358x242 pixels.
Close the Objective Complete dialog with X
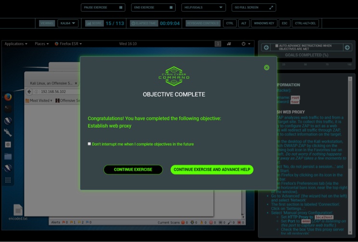[267, 67]
